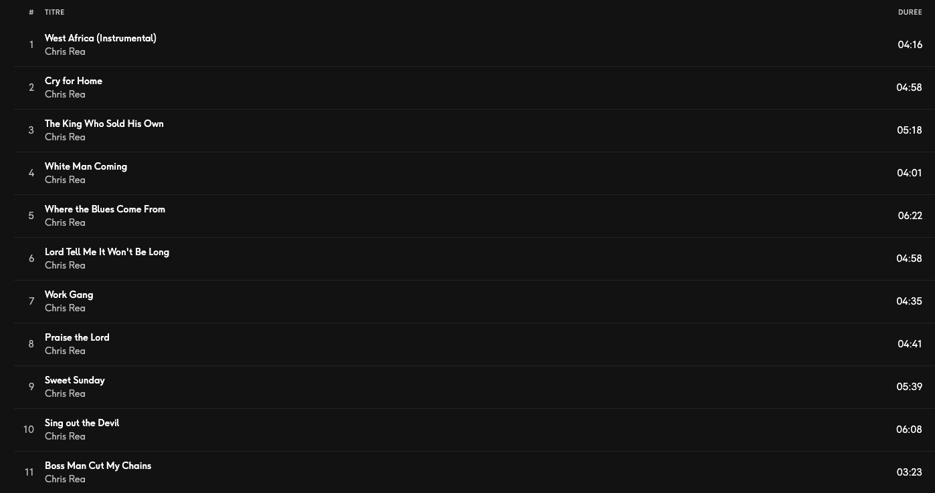This screenshot has height=493, width=935.
Task: Play the Work Gang track
Action: coord(69,295)
